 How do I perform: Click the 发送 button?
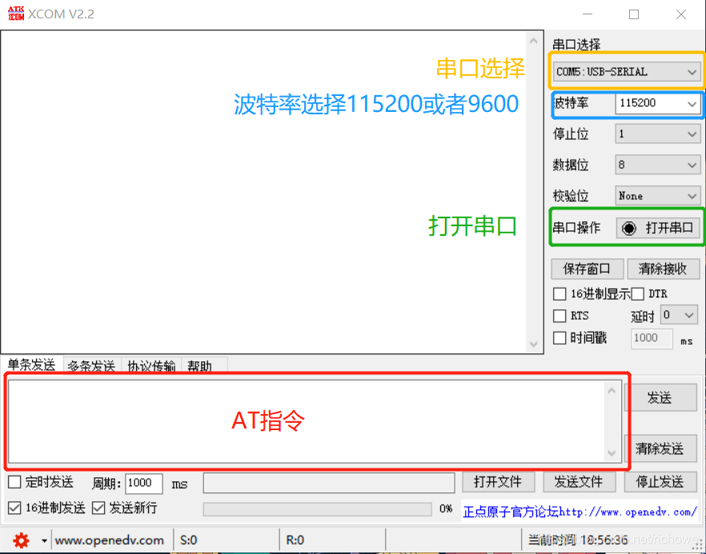660,397
